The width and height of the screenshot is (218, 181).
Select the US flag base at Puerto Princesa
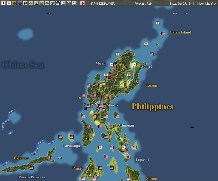32,168
